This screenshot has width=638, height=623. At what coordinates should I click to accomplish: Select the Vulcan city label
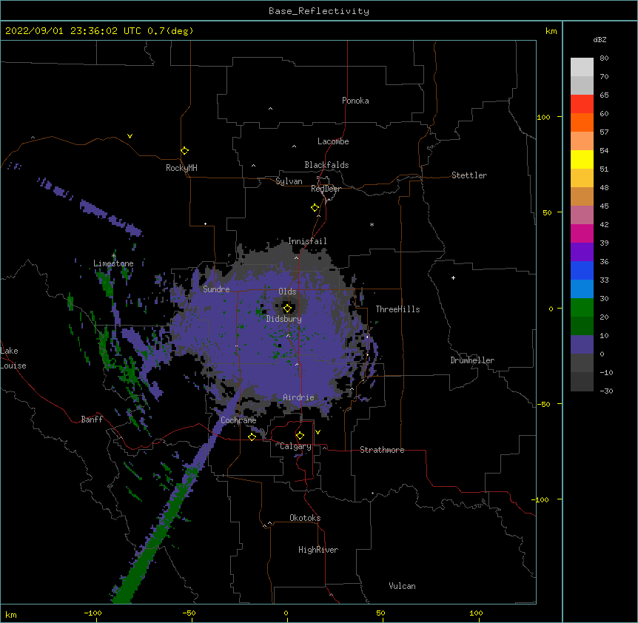[x=402, y=586]
